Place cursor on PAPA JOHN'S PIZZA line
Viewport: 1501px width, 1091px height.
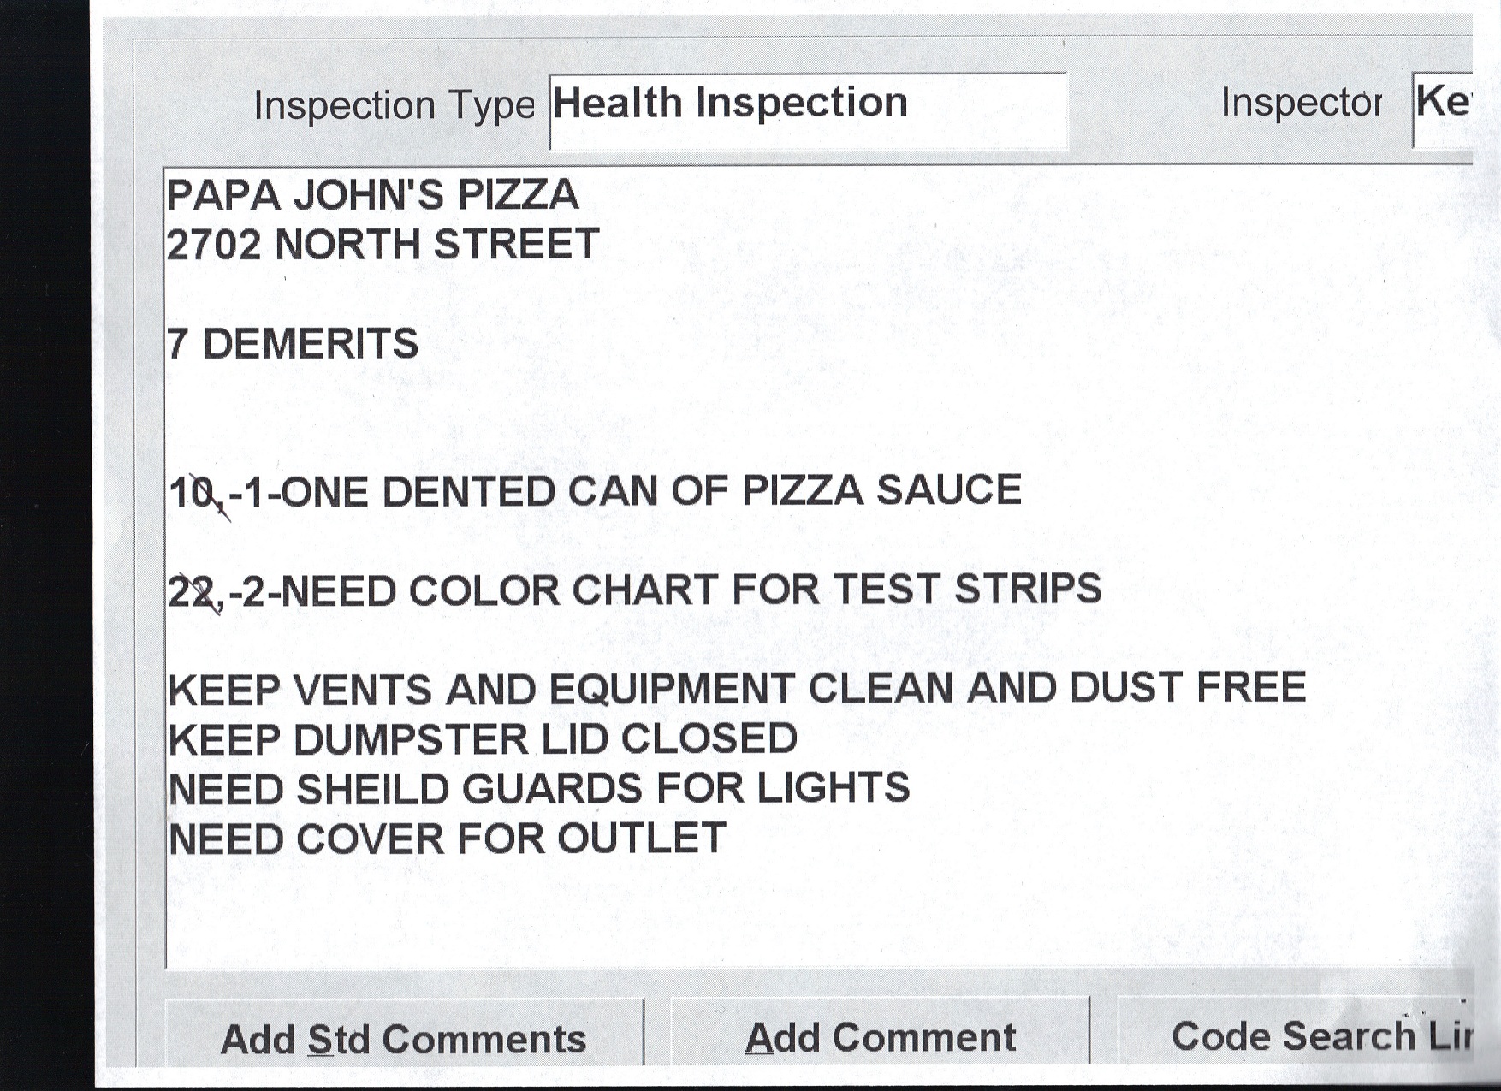point(372,195)
